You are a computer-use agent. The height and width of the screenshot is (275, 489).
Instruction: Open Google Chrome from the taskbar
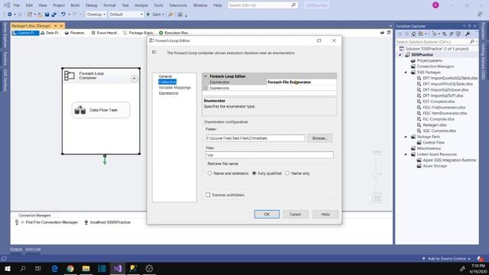coord(70,268)
